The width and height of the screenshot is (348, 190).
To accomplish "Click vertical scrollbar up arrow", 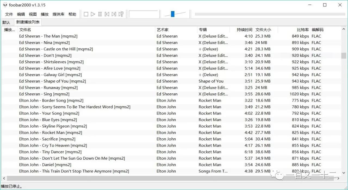I will [344, 29].
